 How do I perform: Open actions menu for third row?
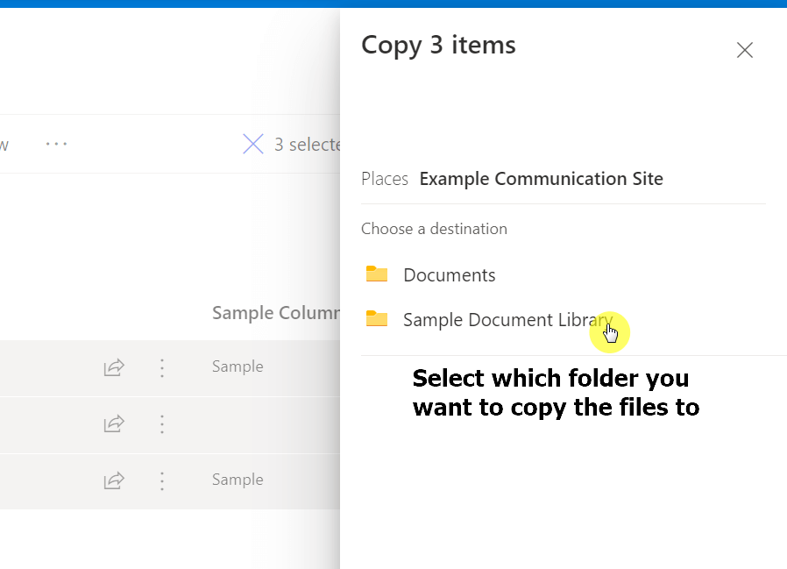coord(161,481)
